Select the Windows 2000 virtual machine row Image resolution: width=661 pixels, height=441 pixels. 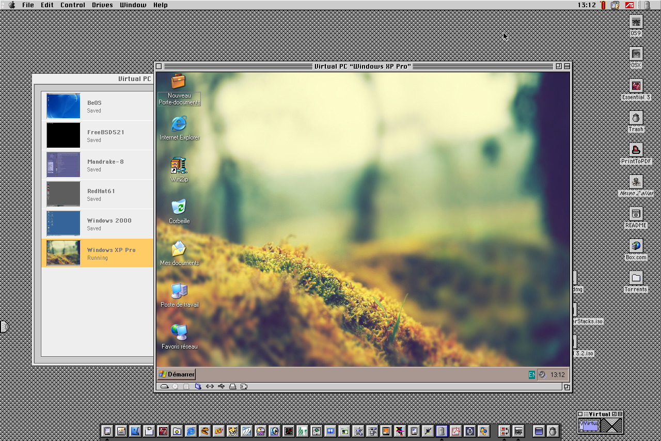97,224
